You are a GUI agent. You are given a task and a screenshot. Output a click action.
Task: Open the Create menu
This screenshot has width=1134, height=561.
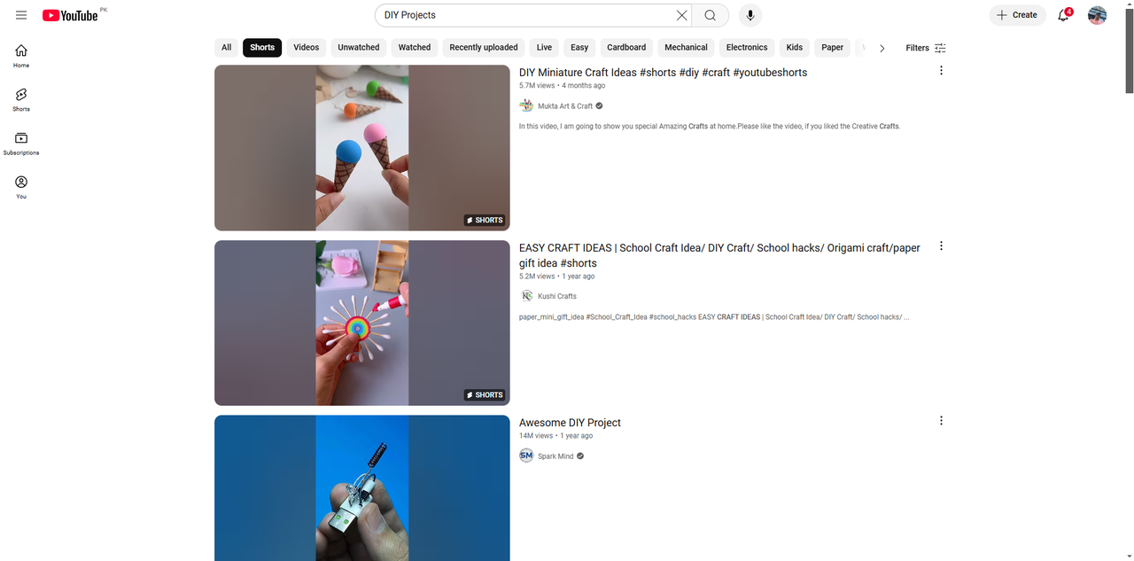pos(1017,15)
